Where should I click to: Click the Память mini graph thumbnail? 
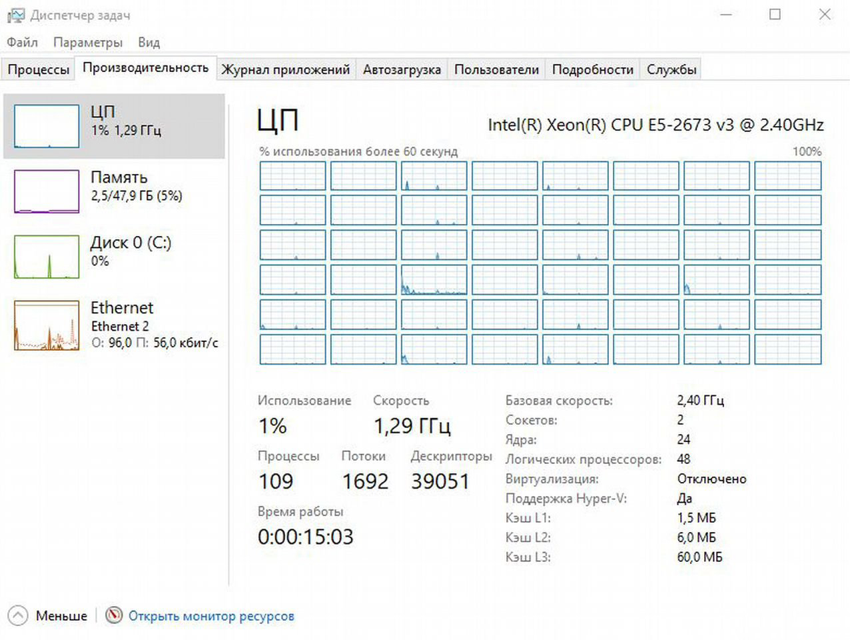pos(47,191)
